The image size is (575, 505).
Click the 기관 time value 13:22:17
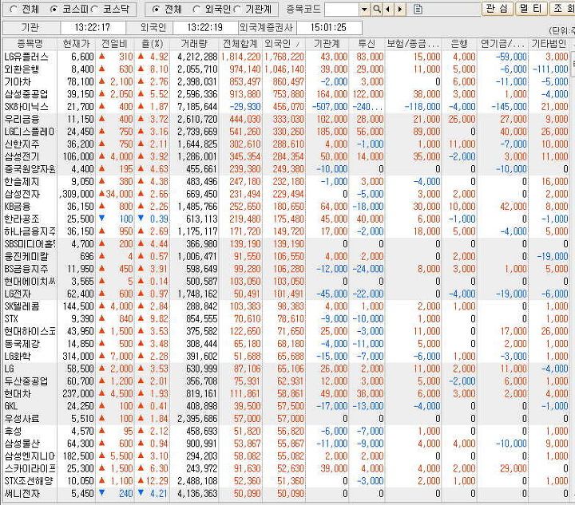click(93, 27)
